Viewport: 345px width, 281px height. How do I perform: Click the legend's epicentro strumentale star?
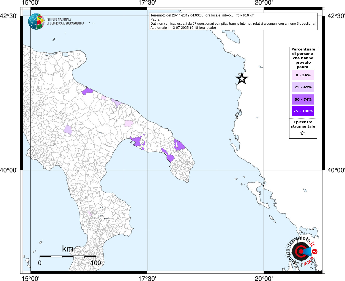pos(303,134)
